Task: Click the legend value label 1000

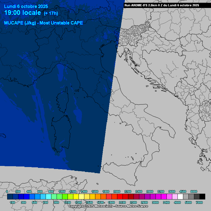Action: (62, 191)
